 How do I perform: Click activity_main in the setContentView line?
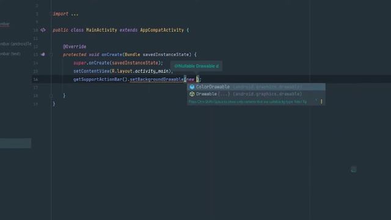coord(152,71)
